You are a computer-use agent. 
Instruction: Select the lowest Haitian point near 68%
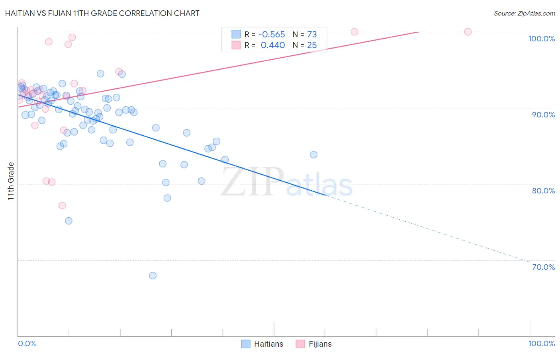153,275
